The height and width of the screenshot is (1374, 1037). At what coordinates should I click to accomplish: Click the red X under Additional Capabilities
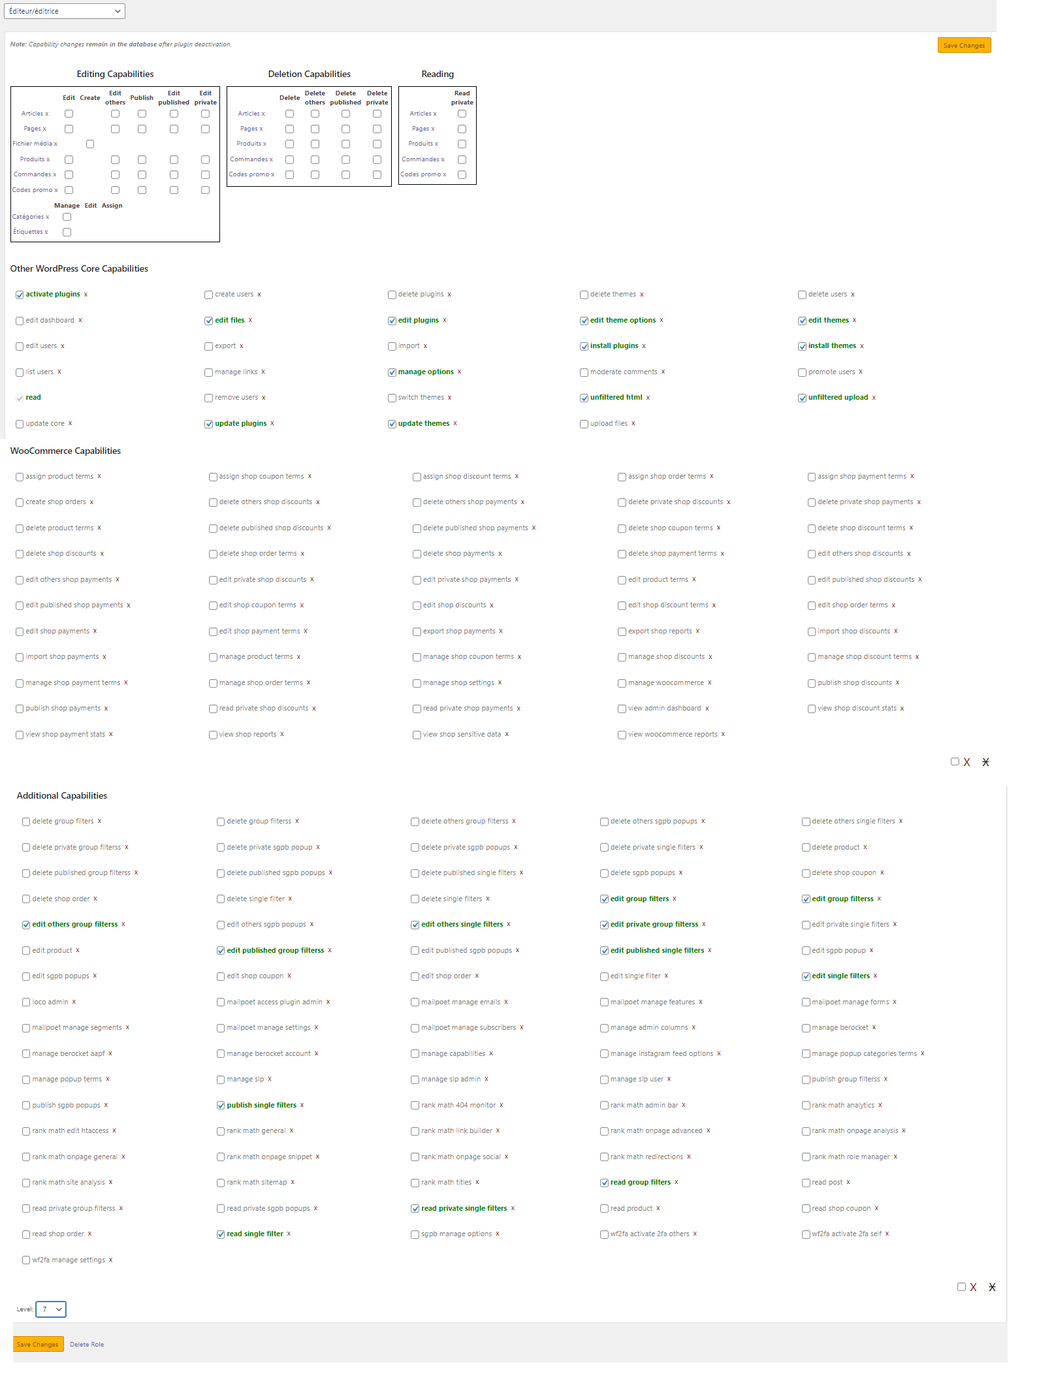[973, 1287]
